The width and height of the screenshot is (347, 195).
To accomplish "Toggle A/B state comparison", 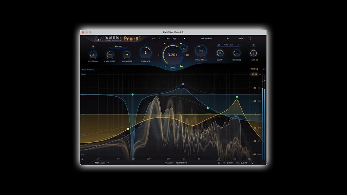I will [168, 39].
